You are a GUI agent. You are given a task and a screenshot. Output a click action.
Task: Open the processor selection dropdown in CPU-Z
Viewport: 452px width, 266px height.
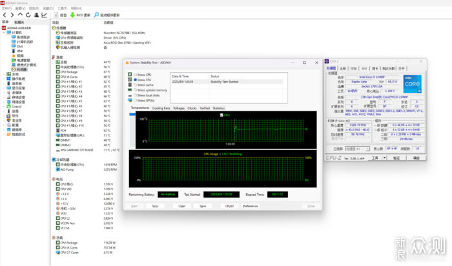(x=367, y=149)
